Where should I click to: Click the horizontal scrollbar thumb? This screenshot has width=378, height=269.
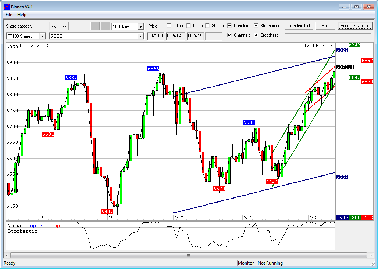pos(188,255)
